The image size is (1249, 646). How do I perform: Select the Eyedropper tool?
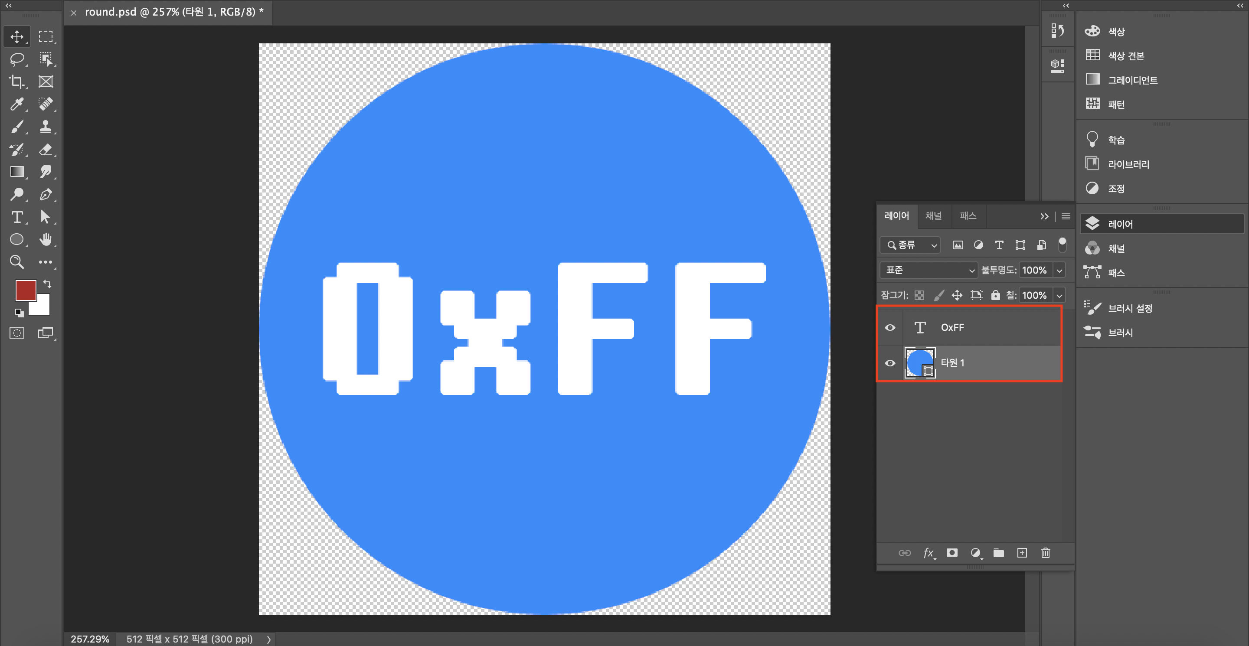(x=17, y=104)
